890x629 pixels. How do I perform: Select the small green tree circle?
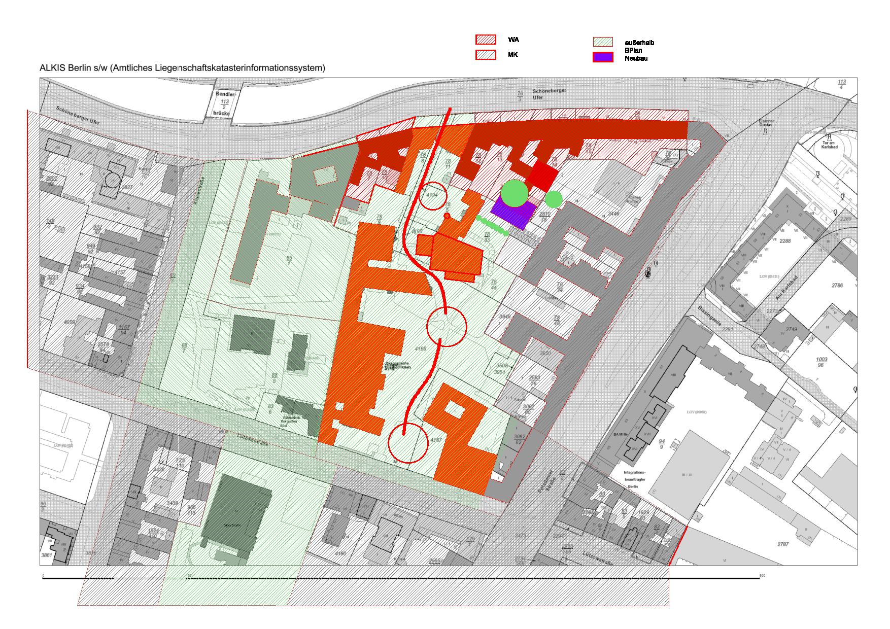(554, 199)
